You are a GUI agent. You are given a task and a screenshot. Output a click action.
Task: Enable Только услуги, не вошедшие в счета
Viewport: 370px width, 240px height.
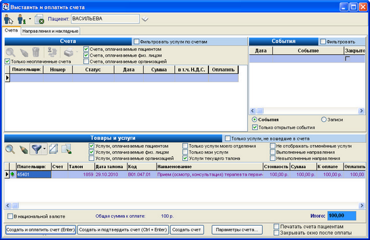[227, 138]
